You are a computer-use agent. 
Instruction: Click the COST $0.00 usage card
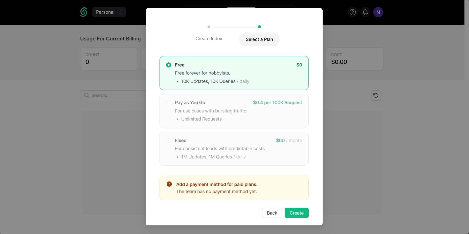point(354,59)
